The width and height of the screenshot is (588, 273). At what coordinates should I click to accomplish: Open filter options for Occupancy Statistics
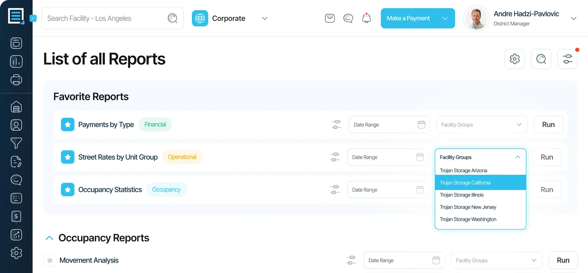coord(335,190)
